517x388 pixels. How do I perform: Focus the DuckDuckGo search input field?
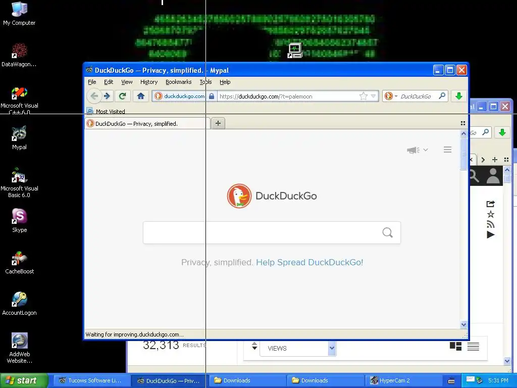272,233
